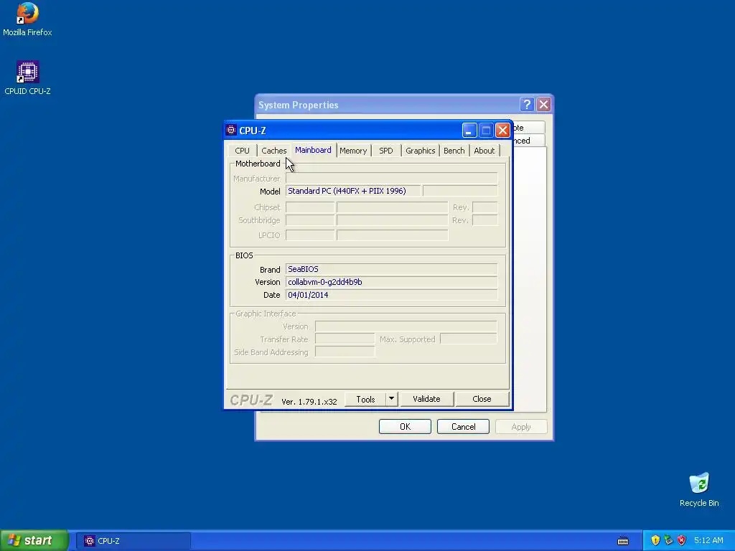Open the yellow security shield tray icon
This screenshot has height=551, width=735.
[x=655, y=540]
